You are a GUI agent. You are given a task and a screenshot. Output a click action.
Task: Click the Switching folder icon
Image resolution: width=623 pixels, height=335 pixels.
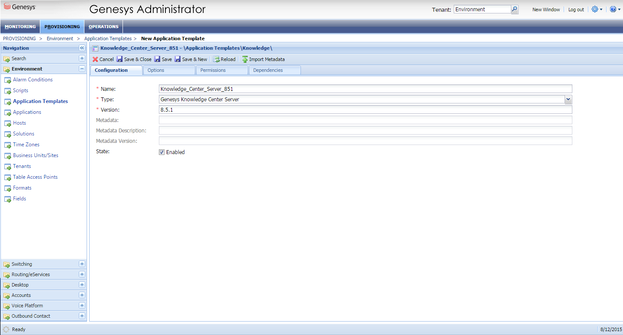click(x=6, y=264)
